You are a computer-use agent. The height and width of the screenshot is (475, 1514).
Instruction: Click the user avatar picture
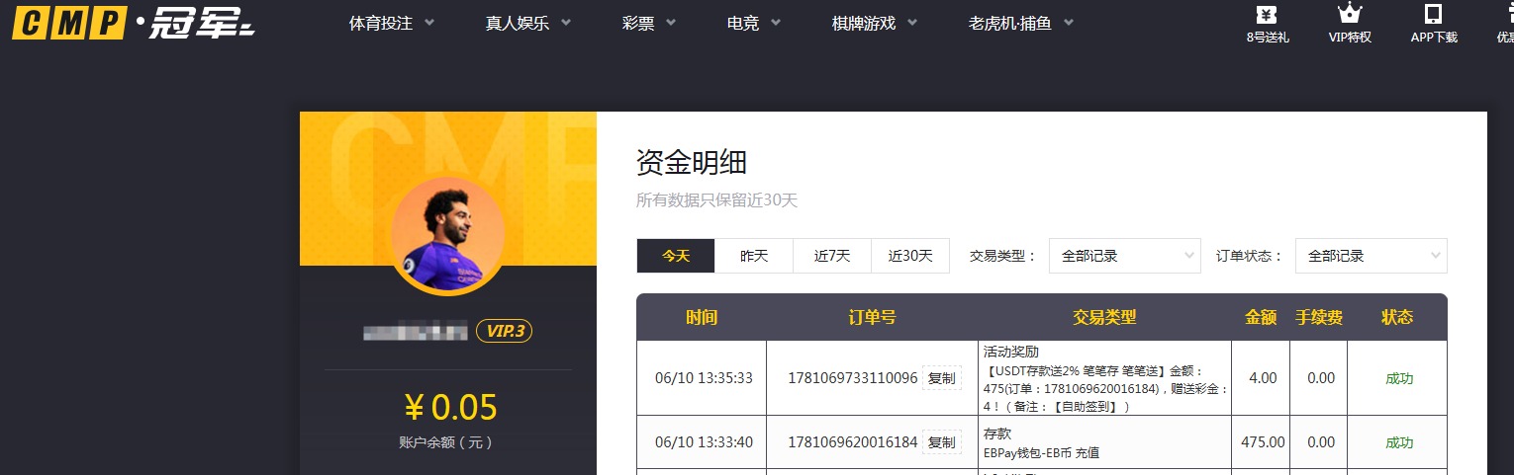click(447, 236)
